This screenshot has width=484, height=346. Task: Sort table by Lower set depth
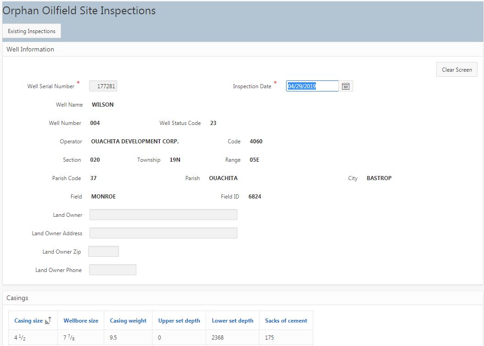coord(232,321)
